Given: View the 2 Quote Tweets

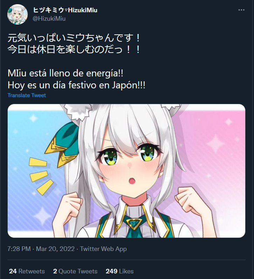Looking at the screenshot, I should 75,271.
